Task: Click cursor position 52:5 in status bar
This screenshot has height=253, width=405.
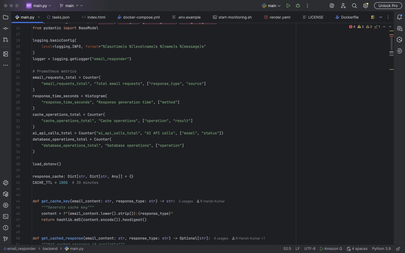Action: click(x=287, y=249)
